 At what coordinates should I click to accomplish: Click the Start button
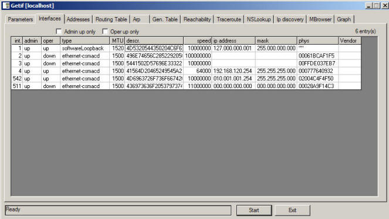pyautogui.click(x=254, y=210)
